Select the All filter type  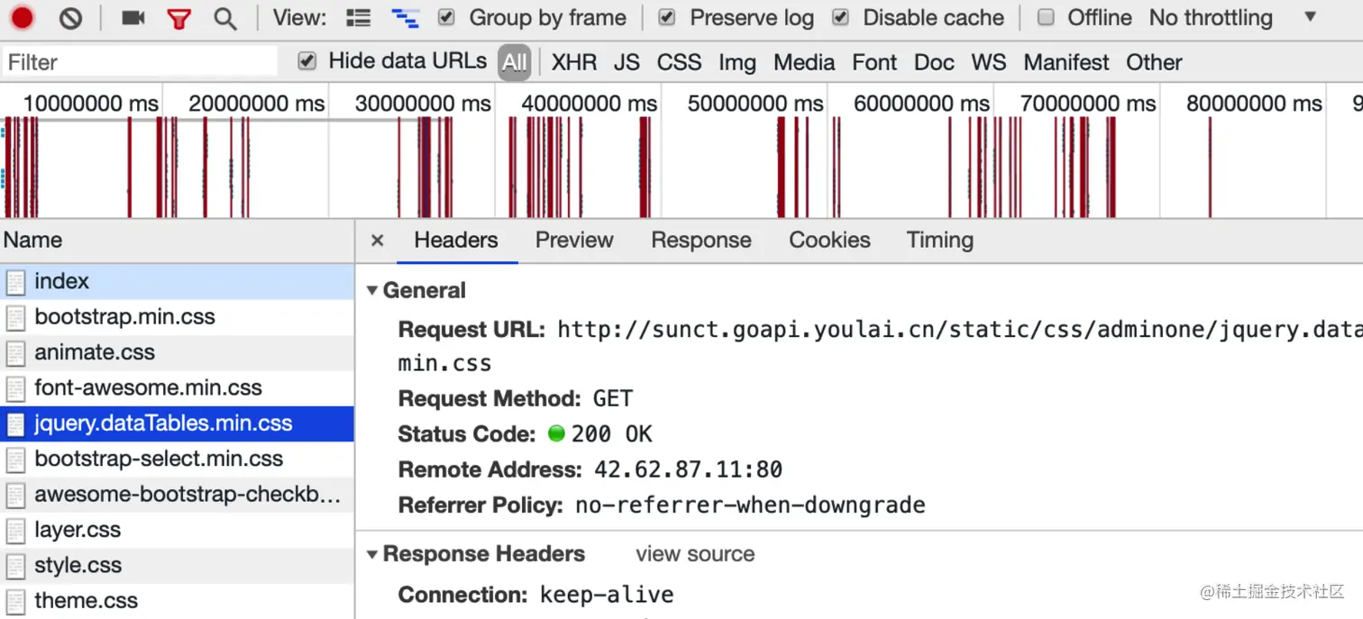tap(515, 62)
